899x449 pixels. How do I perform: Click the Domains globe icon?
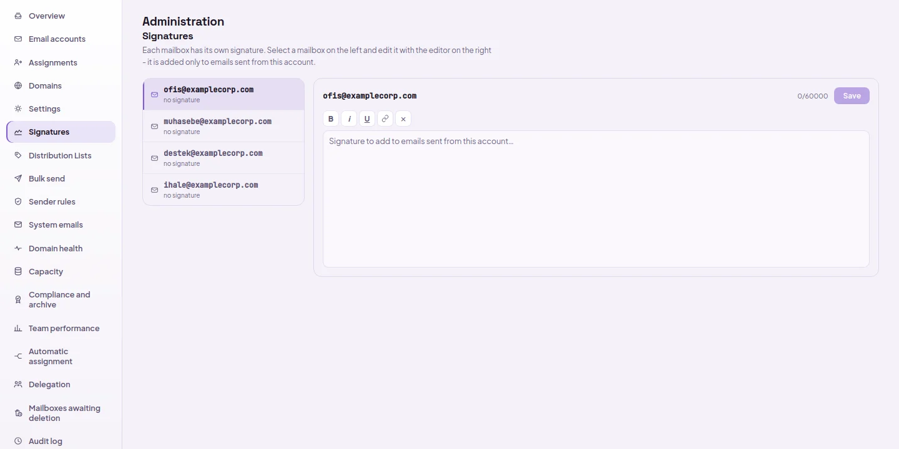pos(18,85)
